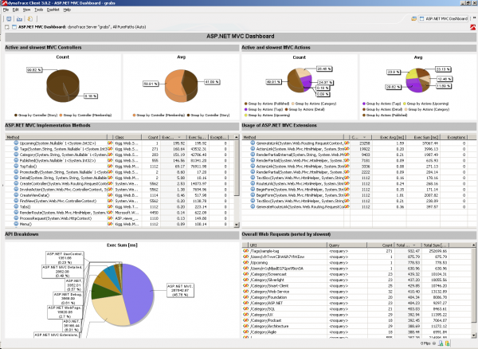Click the leftmost status bar icon at bottom right

point(434,343)
